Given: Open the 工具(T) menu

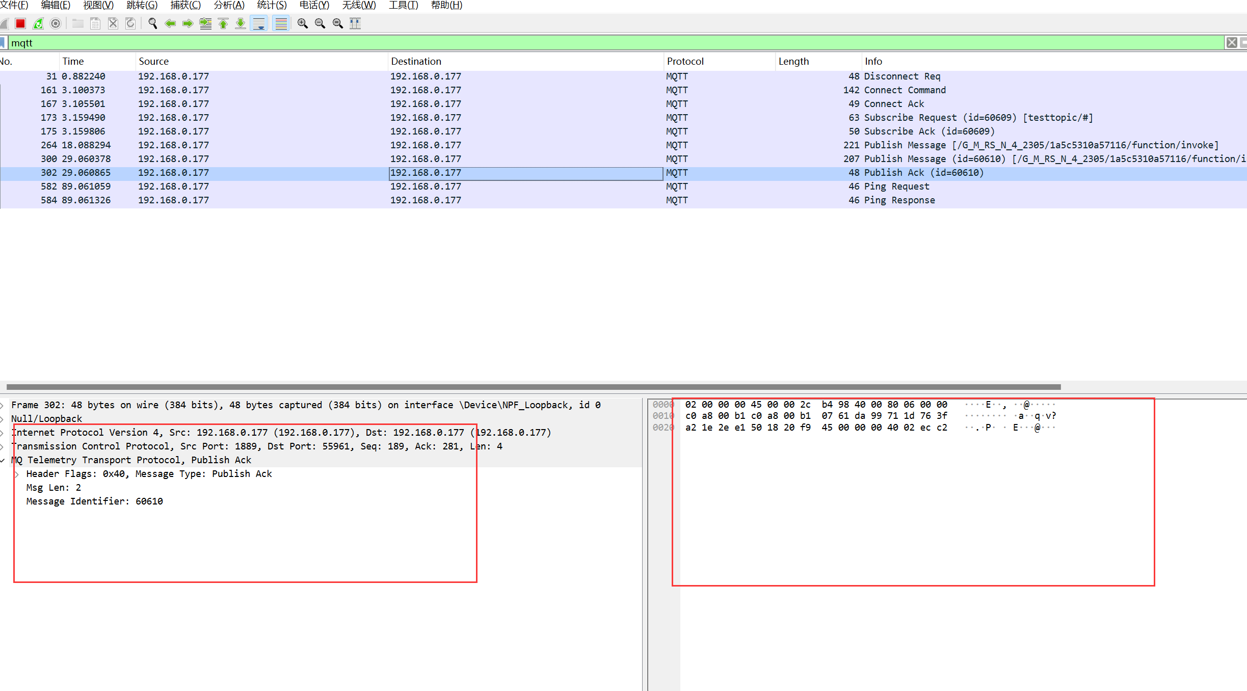Looking at the screenshot, I should pos(403,5).
